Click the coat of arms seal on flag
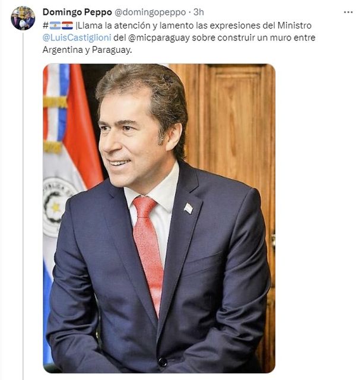This screenshot has width=362, height=380. click(x=57, y=207)
